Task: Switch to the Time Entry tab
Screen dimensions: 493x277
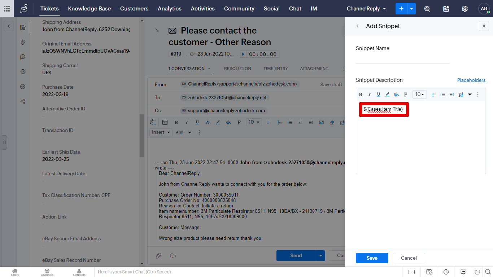Action: (x=276, y=69)
